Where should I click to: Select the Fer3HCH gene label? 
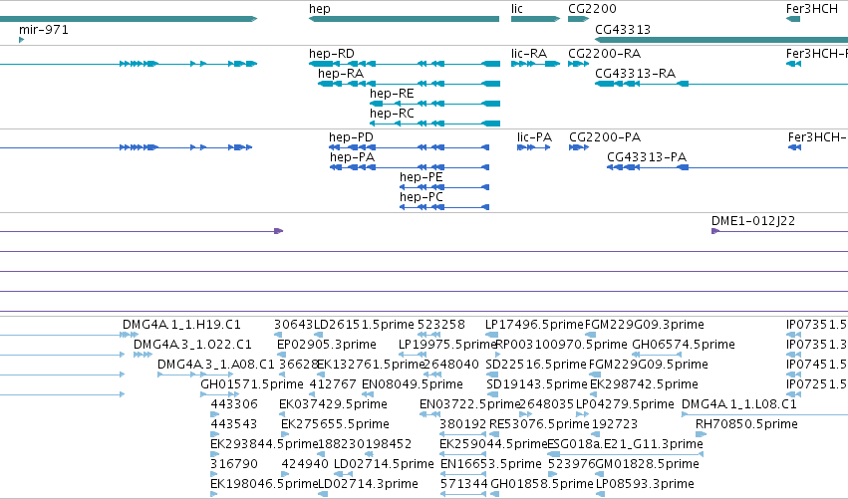click(x=812, y=9)
